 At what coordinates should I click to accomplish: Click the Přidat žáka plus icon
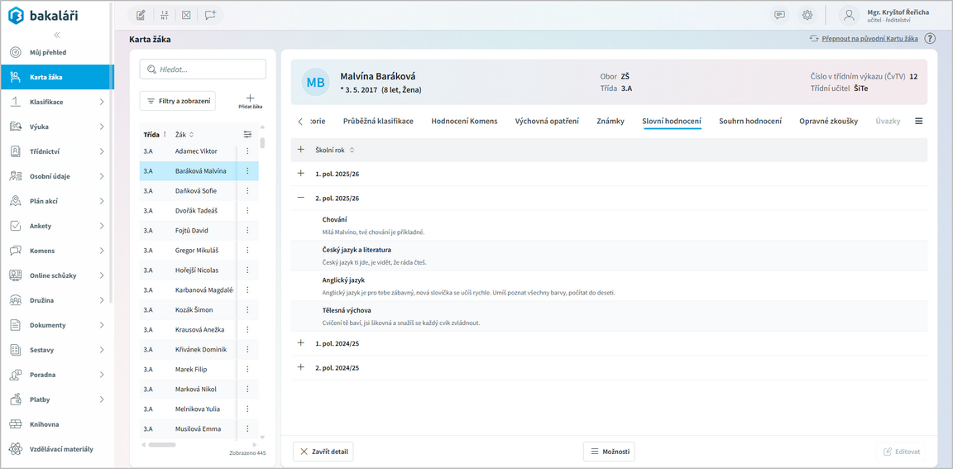[x=250, y=98]
